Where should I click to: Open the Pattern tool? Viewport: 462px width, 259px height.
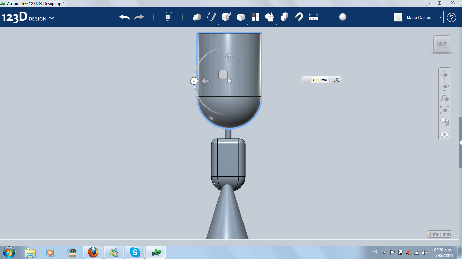coord(255,17)
